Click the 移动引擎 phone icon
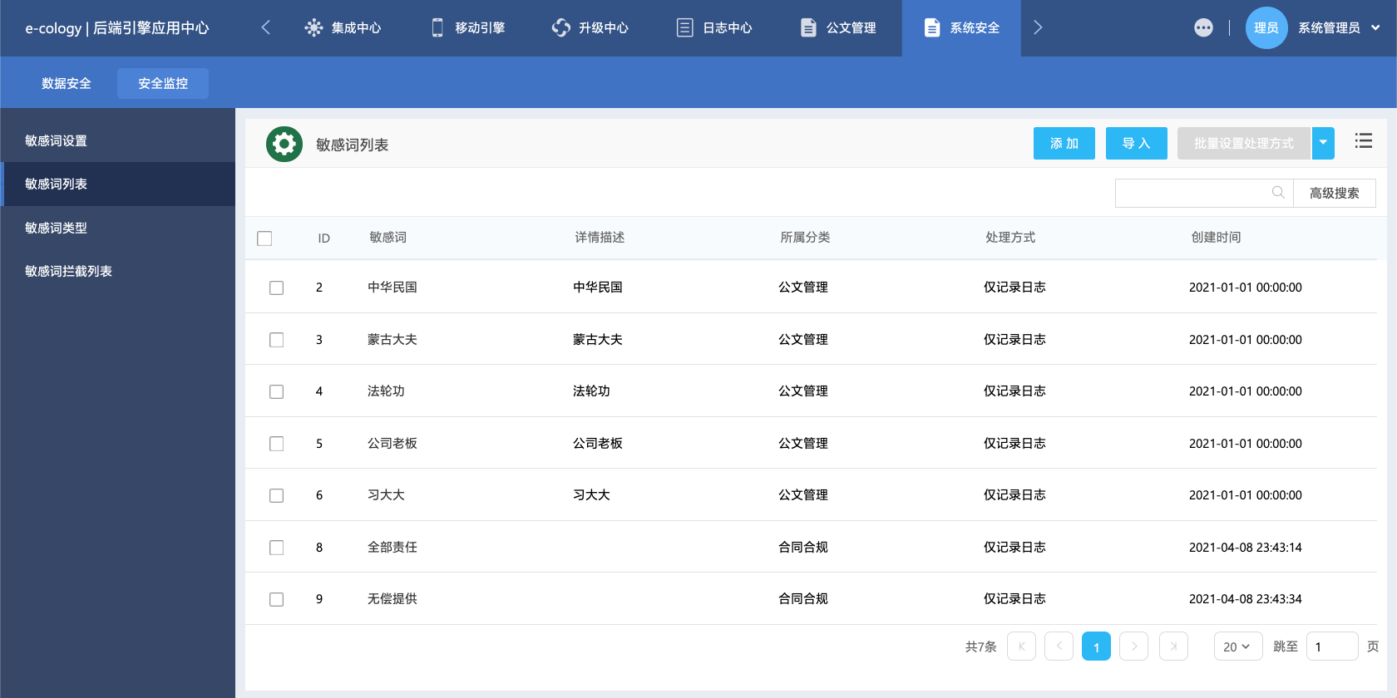The image size is (1397, 698). tap(437, 27)
